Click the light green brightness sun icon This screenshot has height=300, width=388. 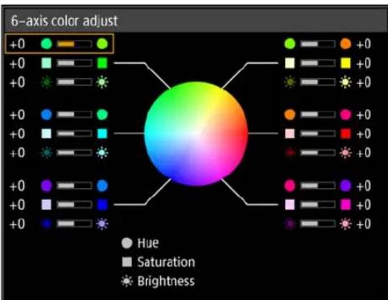pos(102,82)
